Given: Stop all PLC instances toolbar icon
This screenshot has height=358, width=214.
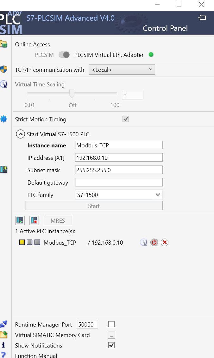Looking at the screenshot, I should (34, 220).
